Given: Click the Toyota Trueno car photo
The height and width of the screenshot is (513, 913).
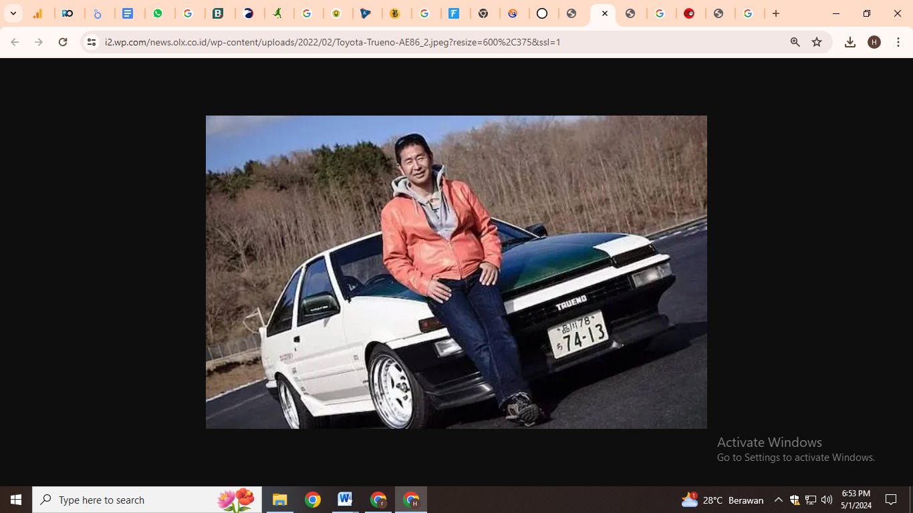Looking at the screenshot, I should pos(456,272).
